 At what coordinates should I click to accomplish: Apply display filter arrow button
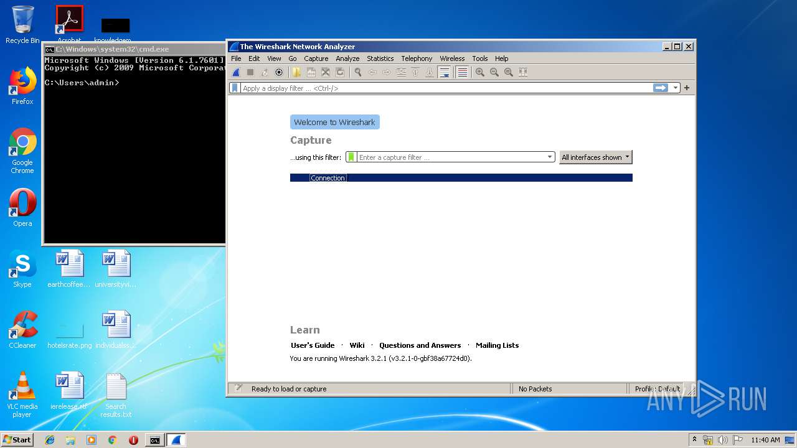coord(660,88)
